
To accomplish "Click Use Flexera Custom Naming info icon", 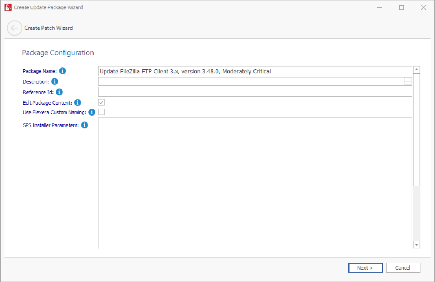I will pos(92,112).
